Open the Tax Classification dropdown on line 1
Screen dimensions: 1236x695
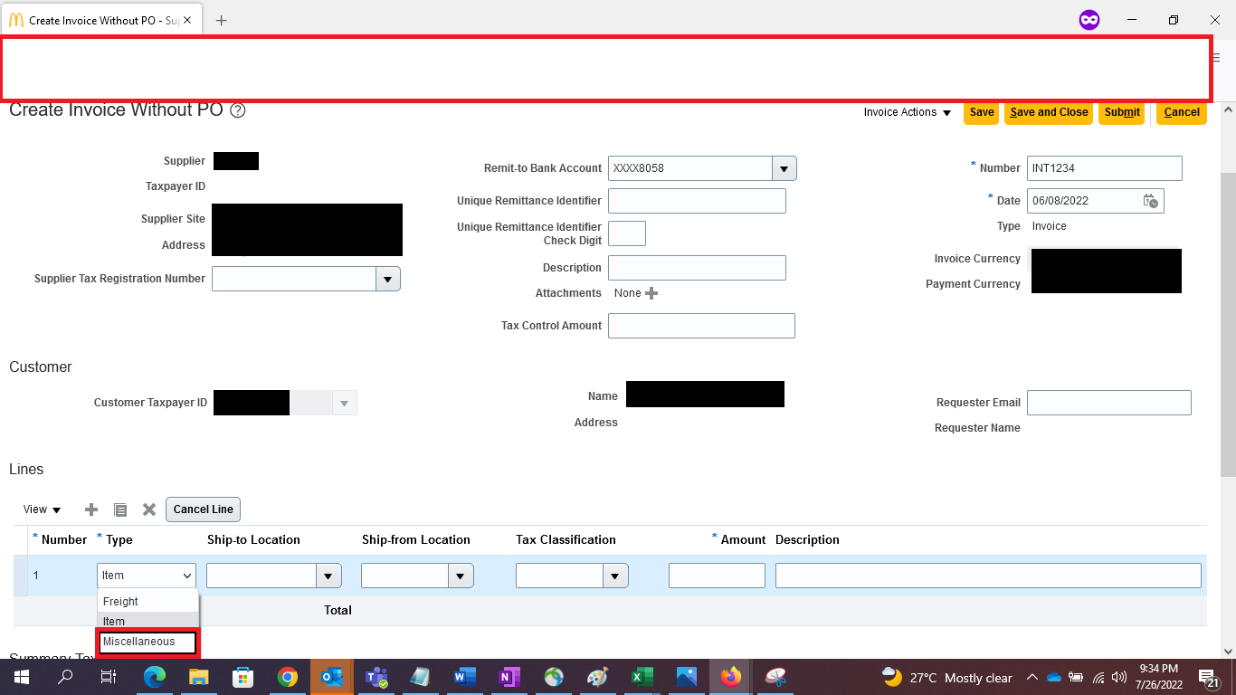click(x=615, y=576)
